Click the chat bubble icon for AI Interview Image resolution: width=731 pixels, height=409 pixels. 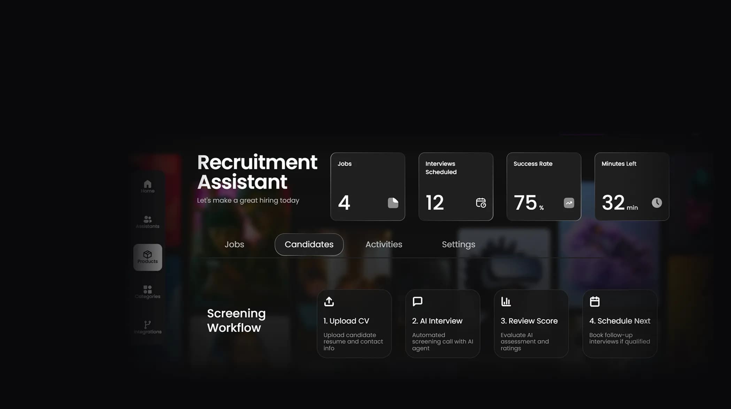point(417,301)
